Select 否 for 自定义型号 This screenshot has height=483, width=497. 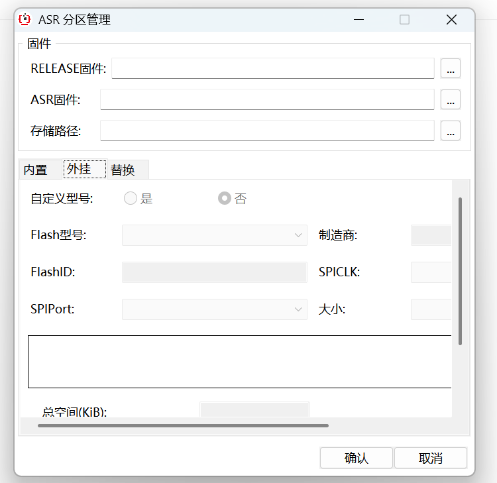point(225,198)
